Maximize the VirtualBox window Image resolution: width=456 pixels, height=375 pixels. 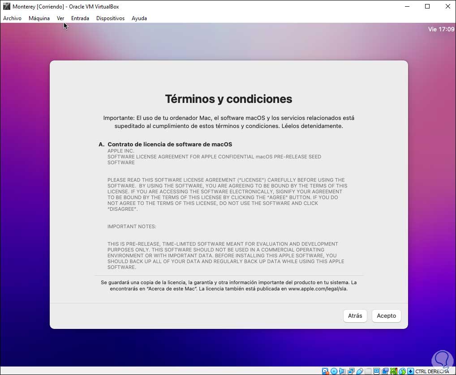(427, 6)
